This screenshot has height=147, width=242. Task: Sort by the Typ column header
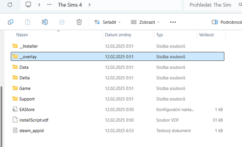point(159,35)
